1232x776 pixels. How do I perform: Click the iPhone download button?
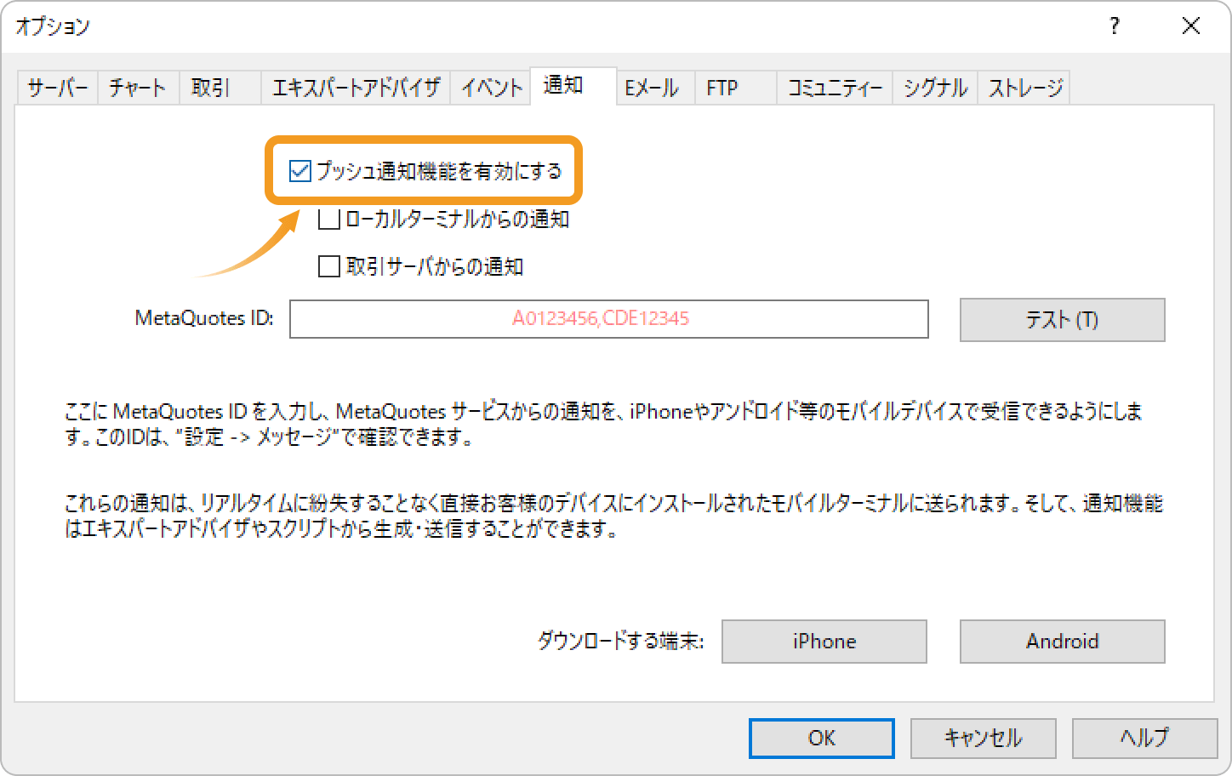click(x=824, y=642)
